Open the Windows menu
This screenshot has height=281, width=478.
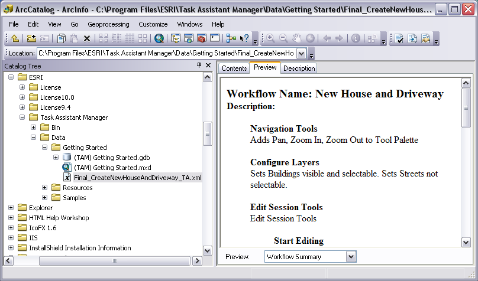pos(190,24)
